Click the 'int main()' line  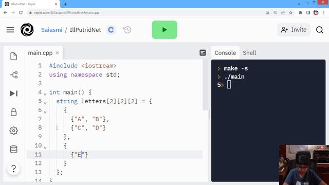pyautogui.click(x=70, y=92)
